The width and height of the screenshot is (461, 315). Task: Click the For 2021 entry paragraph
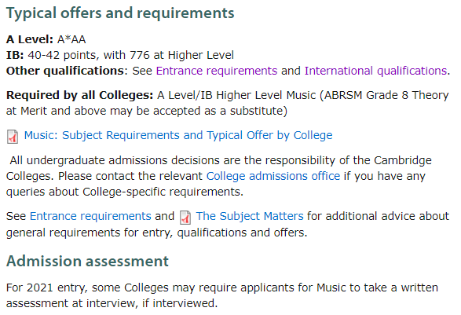(x=222, y=295)
